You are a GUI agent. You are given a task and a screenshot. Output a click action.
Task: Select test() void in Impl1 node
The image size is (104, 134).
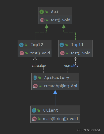pyautogui.click(x=81, y=53)
